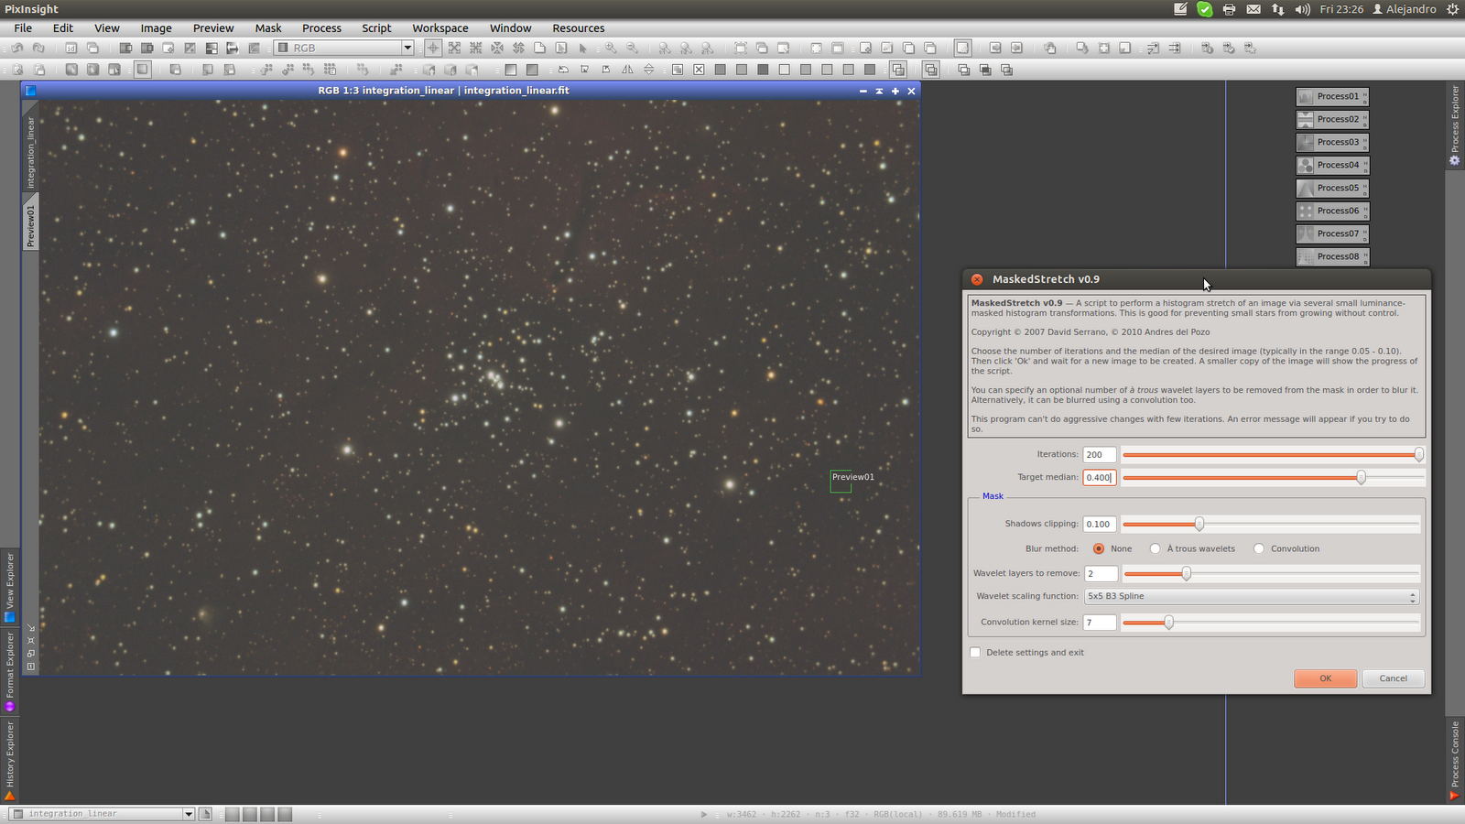Open the volume speaker tray icon
1465x824 pixels.
point(1303,9)
